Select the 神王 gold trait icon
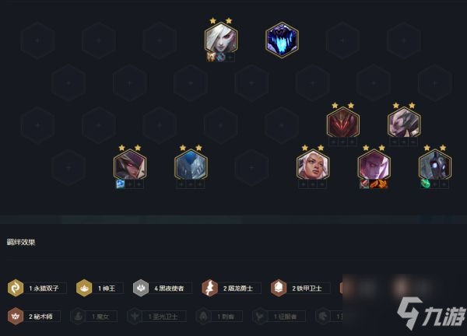The image size is (467, 336). [84, 288]
